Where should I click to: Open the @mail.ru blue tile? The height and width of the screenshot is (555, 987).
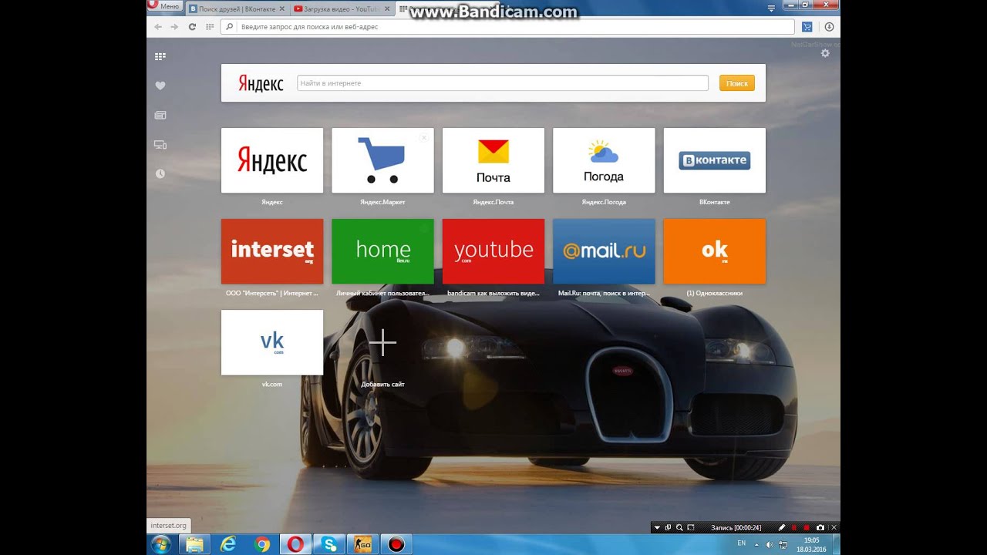(604, 251)
